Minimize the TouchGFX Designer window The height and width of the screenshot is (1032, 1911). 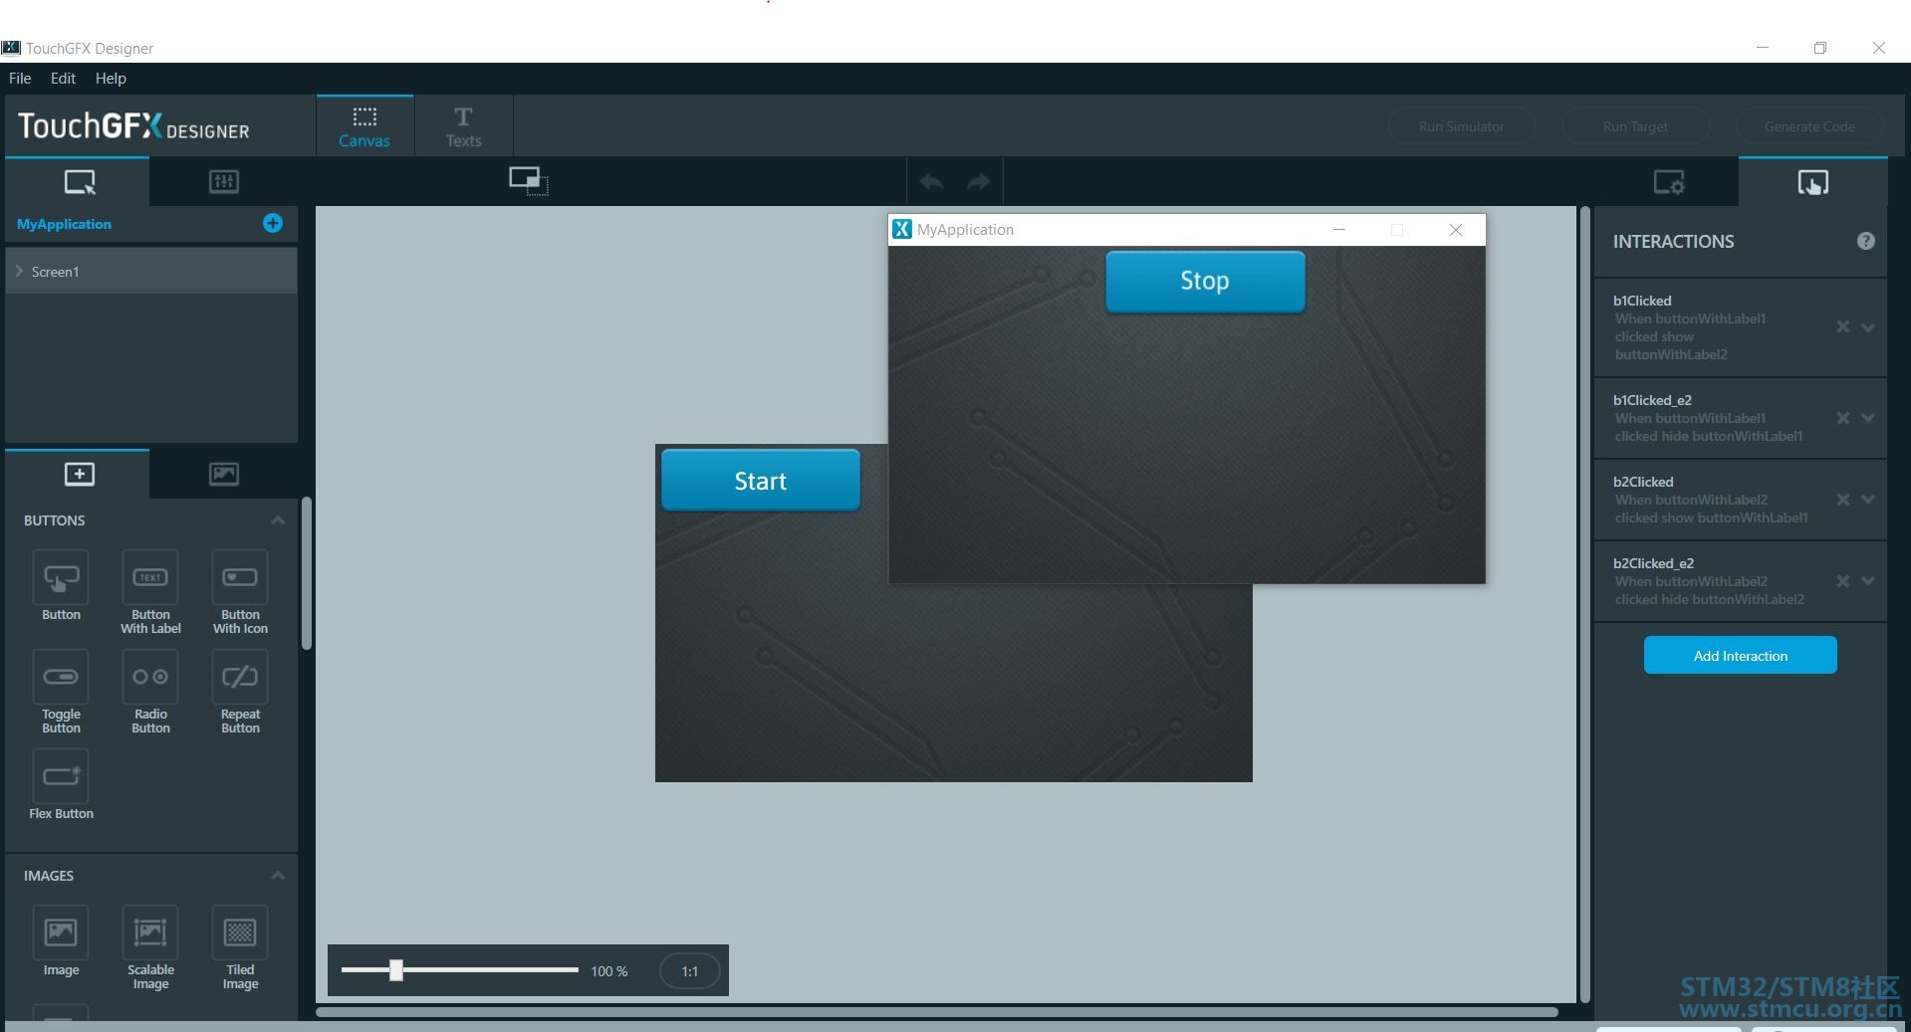click(x=1763, y=48)
